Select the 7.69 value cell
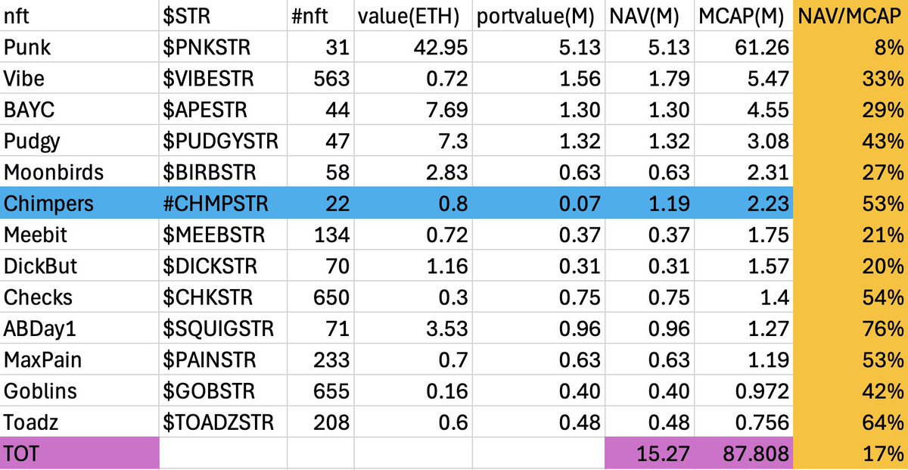 click(x=413, y=110)
